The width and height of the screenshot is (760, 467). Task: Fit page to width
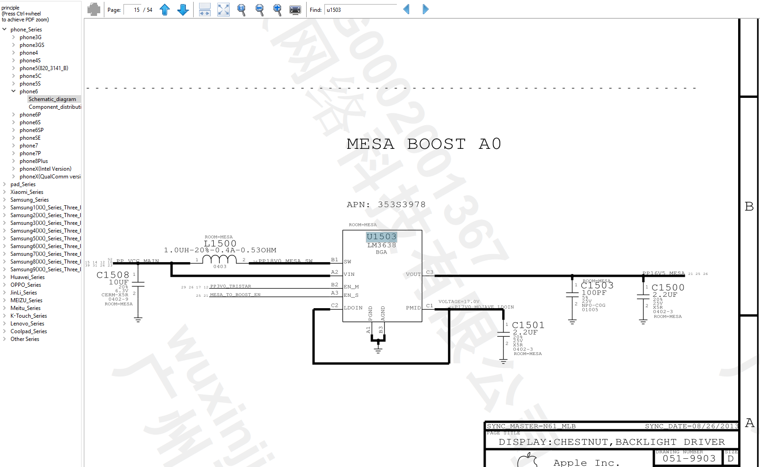[205, 10]
